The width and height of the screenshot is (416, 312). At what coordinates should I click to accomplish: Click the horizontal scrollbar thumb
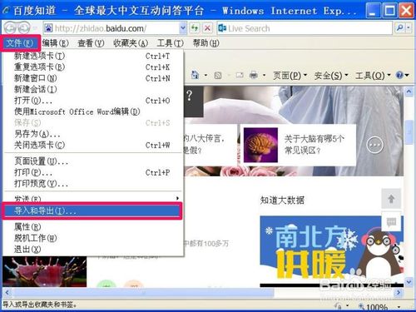143,292
